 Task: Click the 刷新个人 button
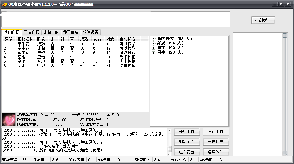click(186, 142)
